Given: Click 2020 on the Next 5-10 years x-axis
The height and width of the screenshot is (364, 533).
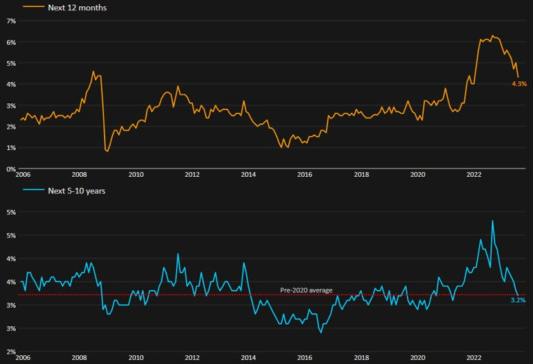Looking at the screenshot, I should 417,358.
